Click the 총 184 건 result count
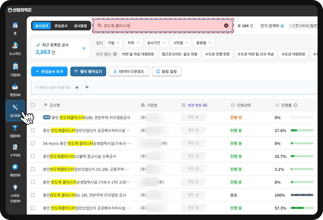This screenshot has height=220, width=323. pyautogui.click(x=245, y=26)
